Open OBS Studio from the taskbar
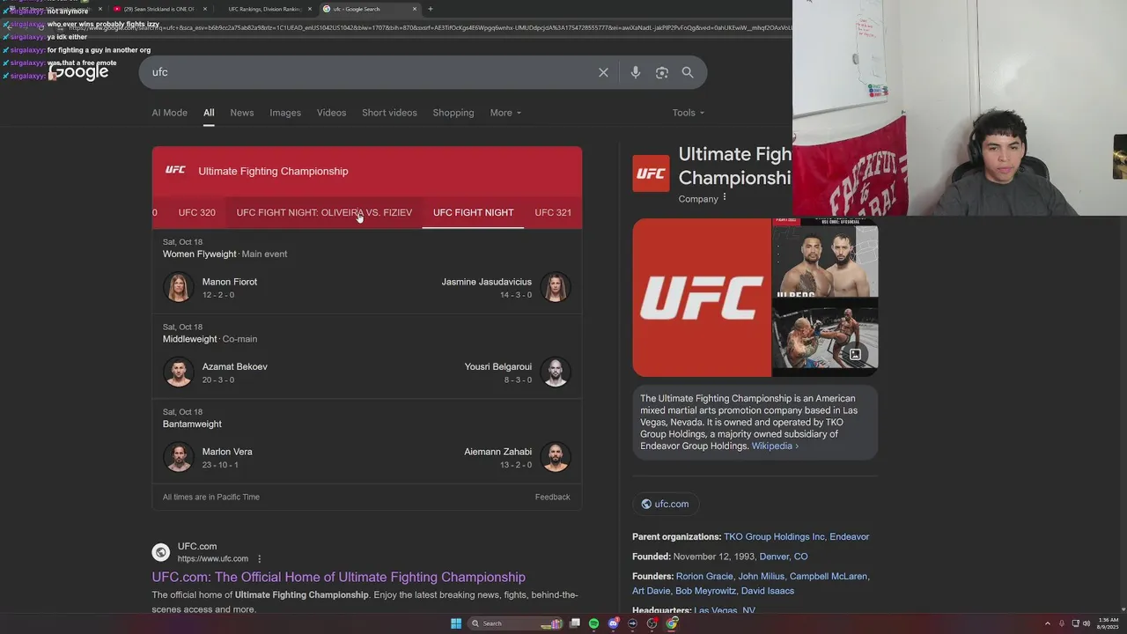Viewport: 1127px width, 634px height. pyautogui.click(x=652, y=623)
